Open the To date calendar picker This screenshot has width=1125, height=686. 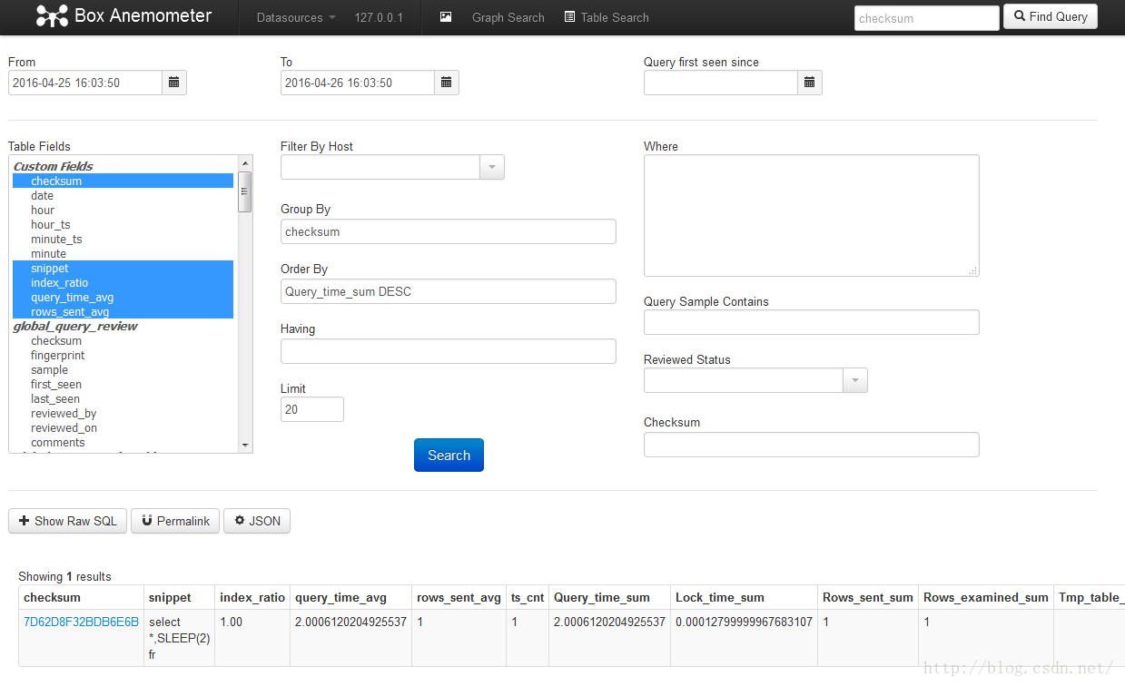click(447, 83)
